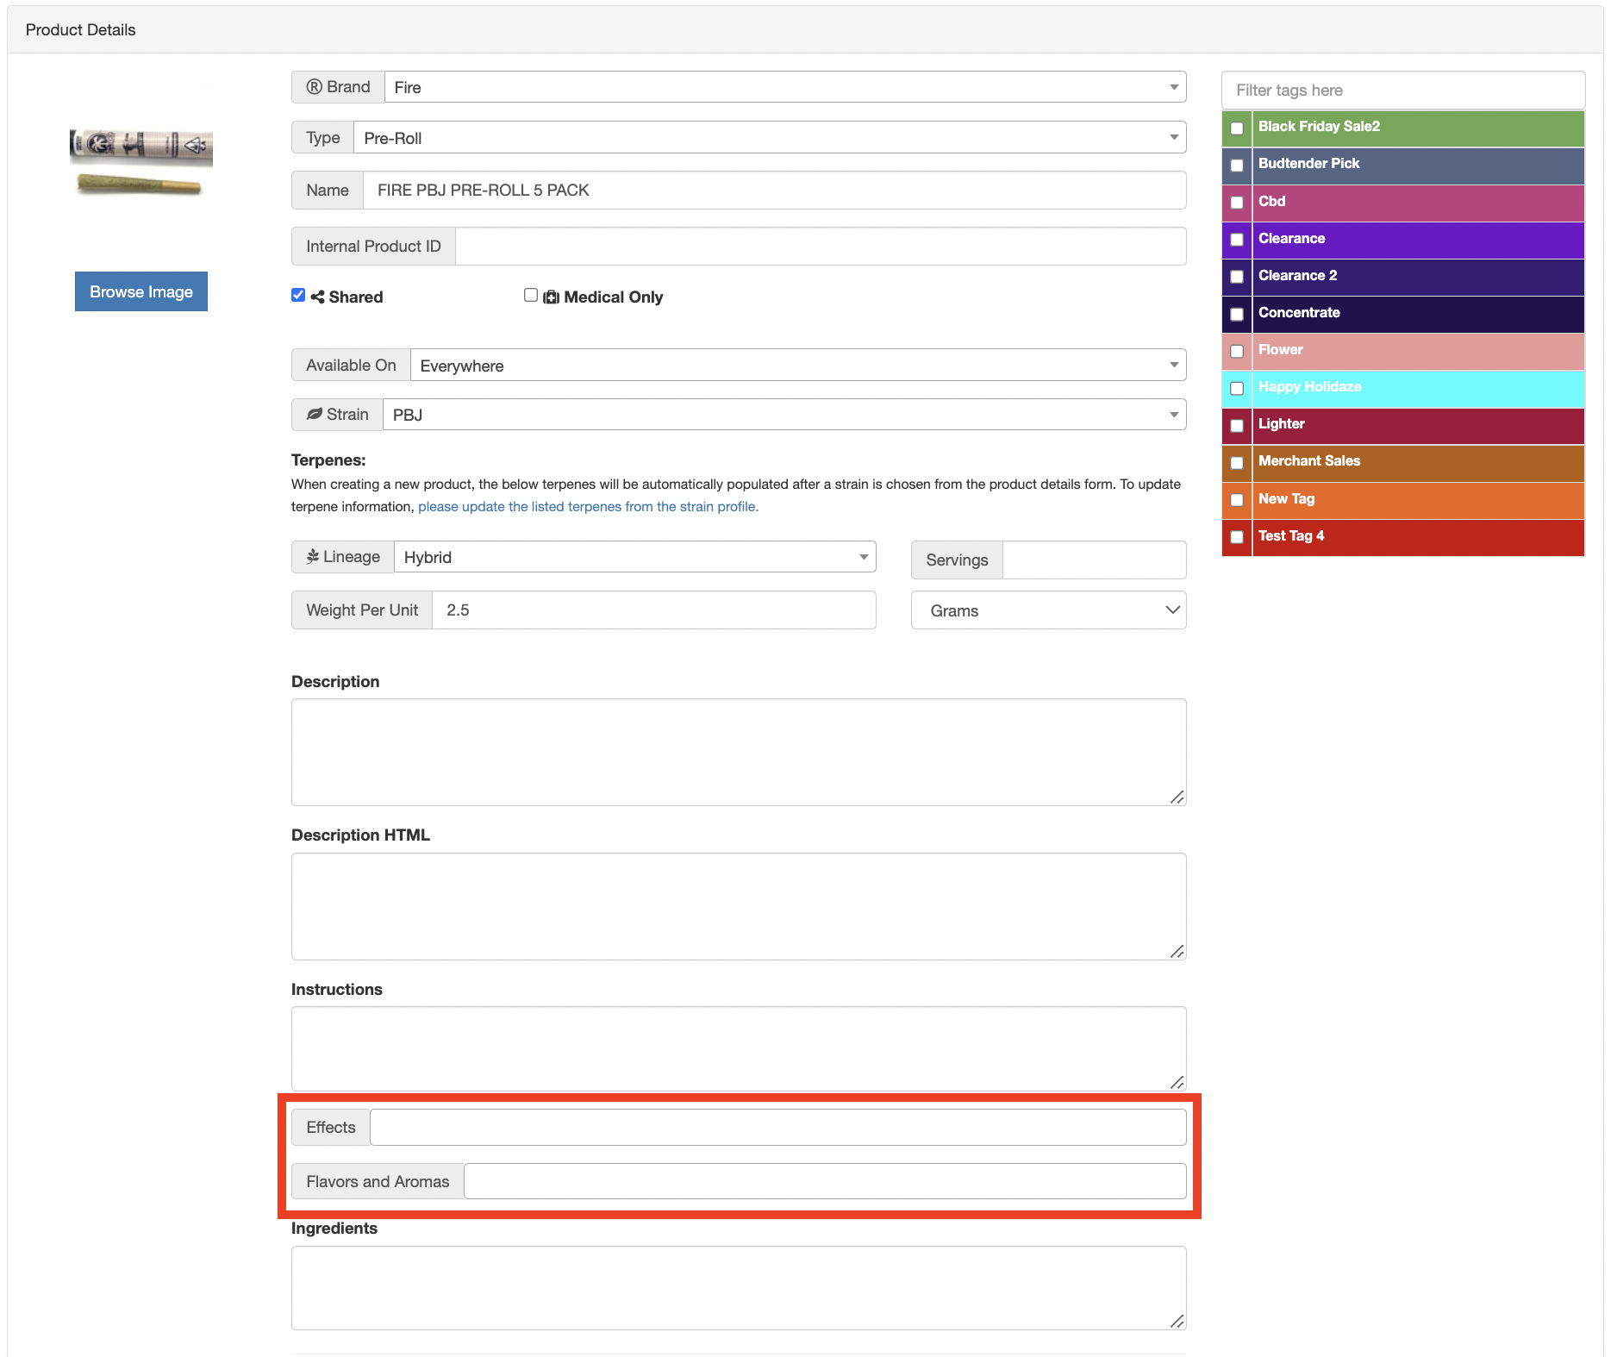
Task: Tick the Cbd tag checkbox
Action: pyautogui.click(x=1237, y=203)
